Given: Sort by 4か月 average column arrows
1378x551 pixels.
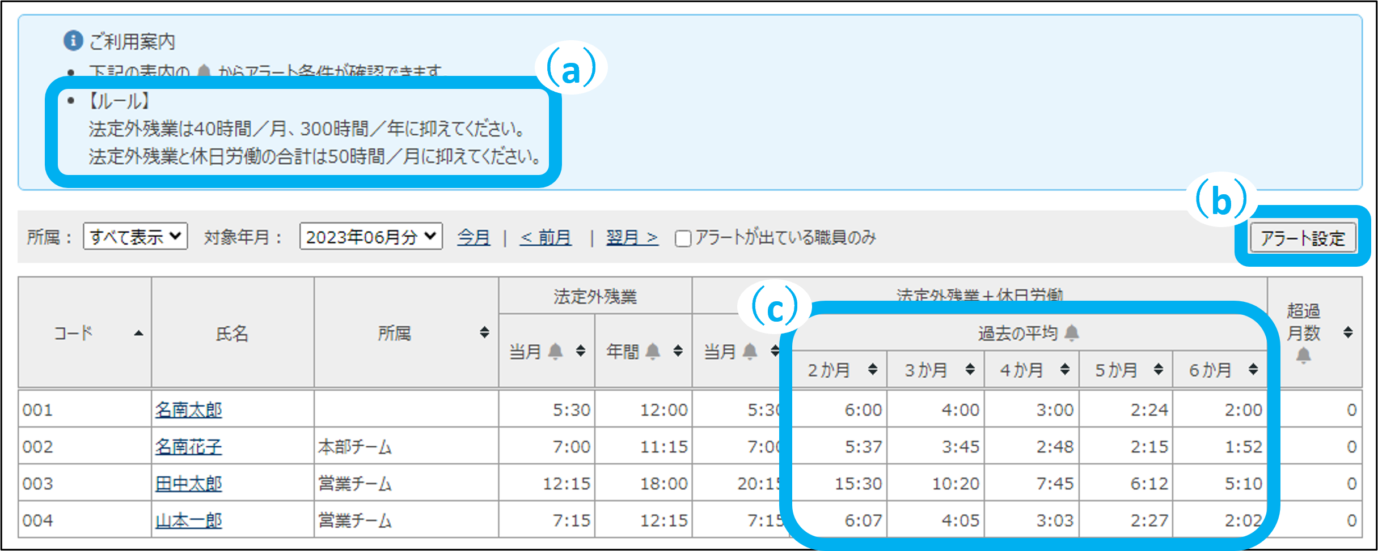Looking at the screenshot, I should (x=1065, y=370).
